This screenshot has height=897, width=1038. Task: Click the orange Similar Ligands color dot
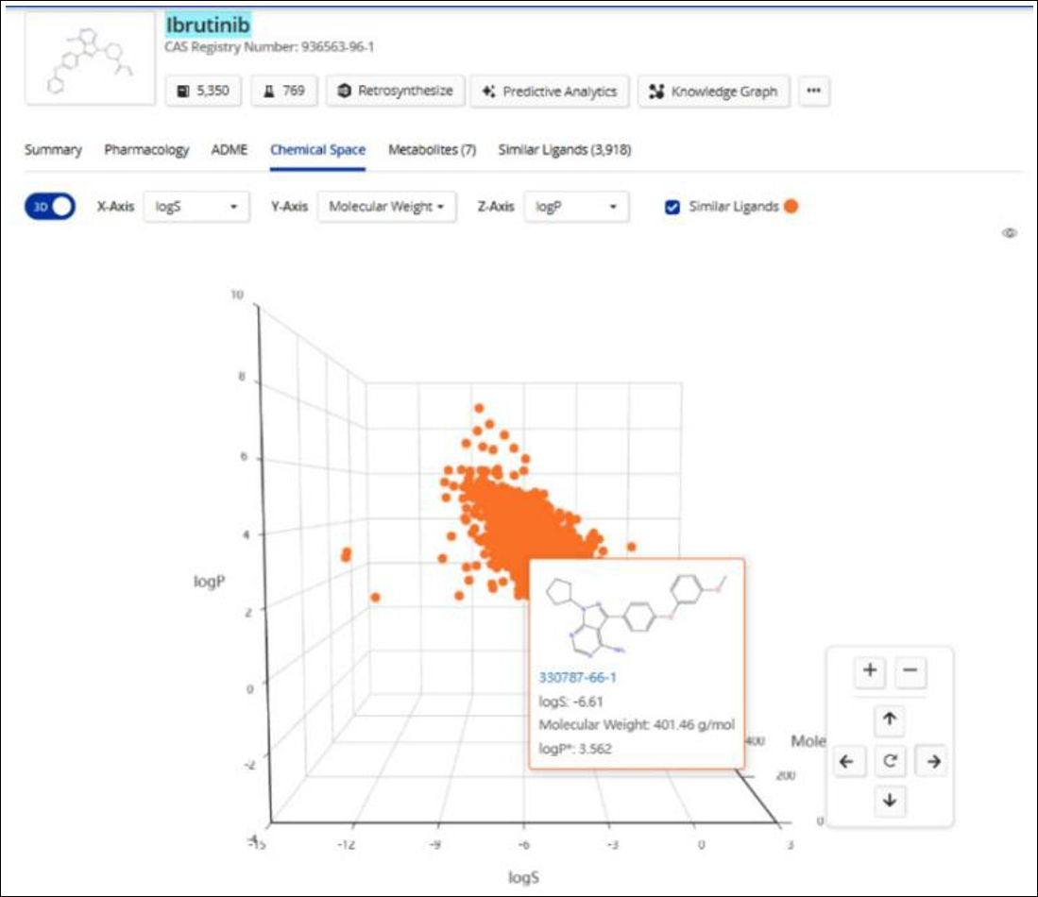[x=791, y=207]
